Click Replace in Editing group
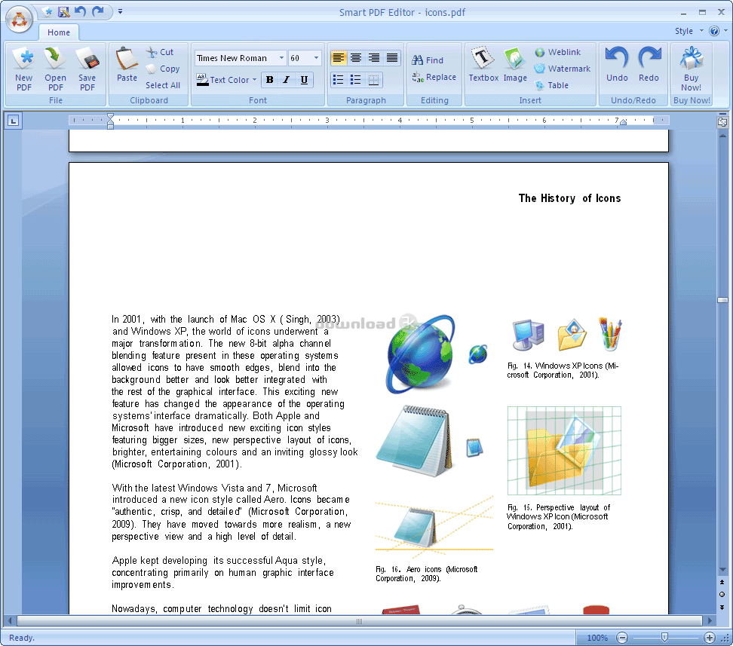 (434, 77)
